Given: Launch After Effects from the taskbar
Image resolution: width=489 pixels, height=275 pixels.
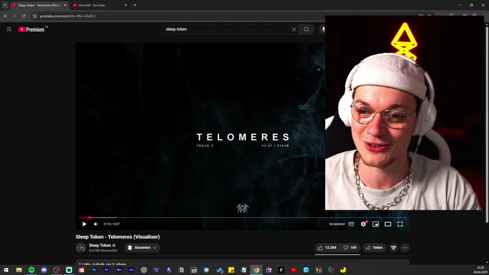Looking at the screenshot, I should pyautogui.click(x=131, y=270).
